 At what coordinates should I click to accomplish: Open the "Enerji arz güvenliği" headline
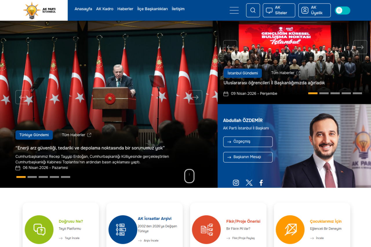tap(90, 148)
